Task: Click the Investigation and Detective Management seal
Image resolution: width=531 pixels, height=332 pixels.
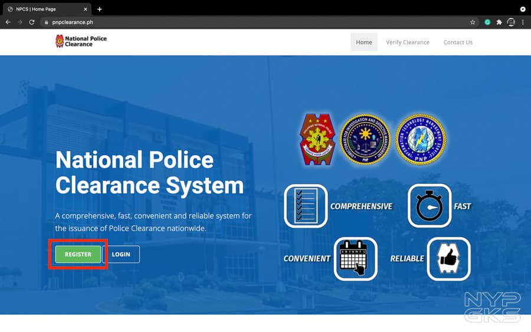Action: tap(365, 139)
